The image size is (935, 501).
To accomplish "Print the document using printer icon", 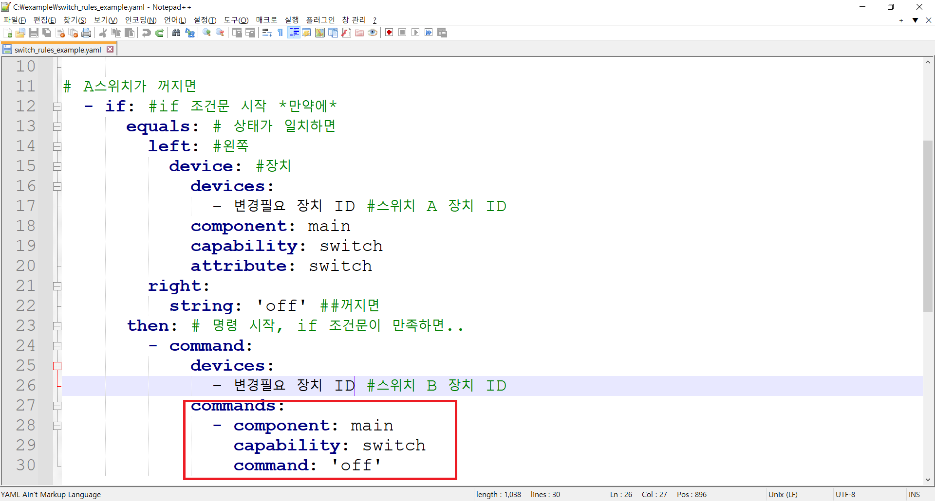I will [x=87, y=33].
